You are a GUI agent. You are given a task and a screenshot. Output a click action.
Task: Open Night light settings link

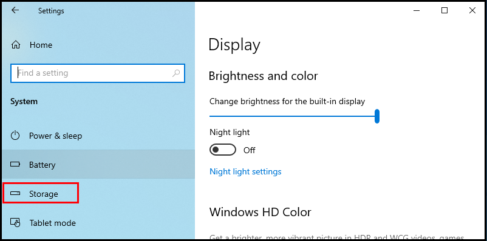[x=245, y=171]
